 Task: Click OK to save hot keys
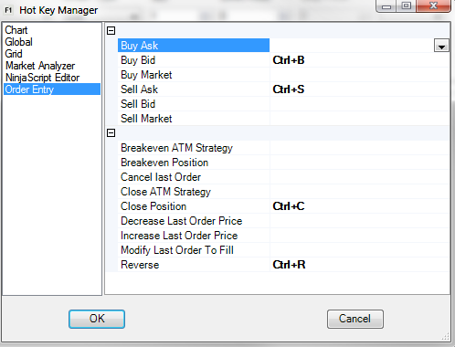97,319
